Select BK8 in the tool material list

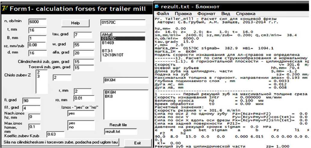109,96
